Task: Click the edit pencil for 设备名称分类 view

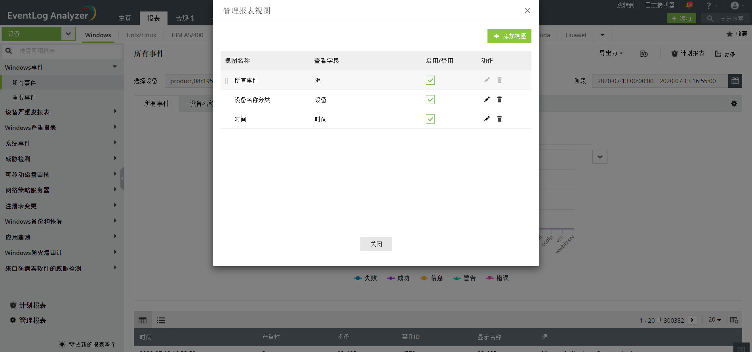Action: tap(487, 99)
